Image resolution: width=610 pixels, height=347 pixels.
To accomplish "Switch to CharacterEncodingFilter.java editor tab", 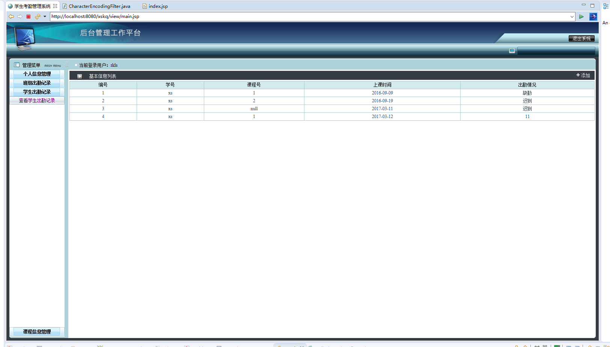I will (x=96, y=6).
